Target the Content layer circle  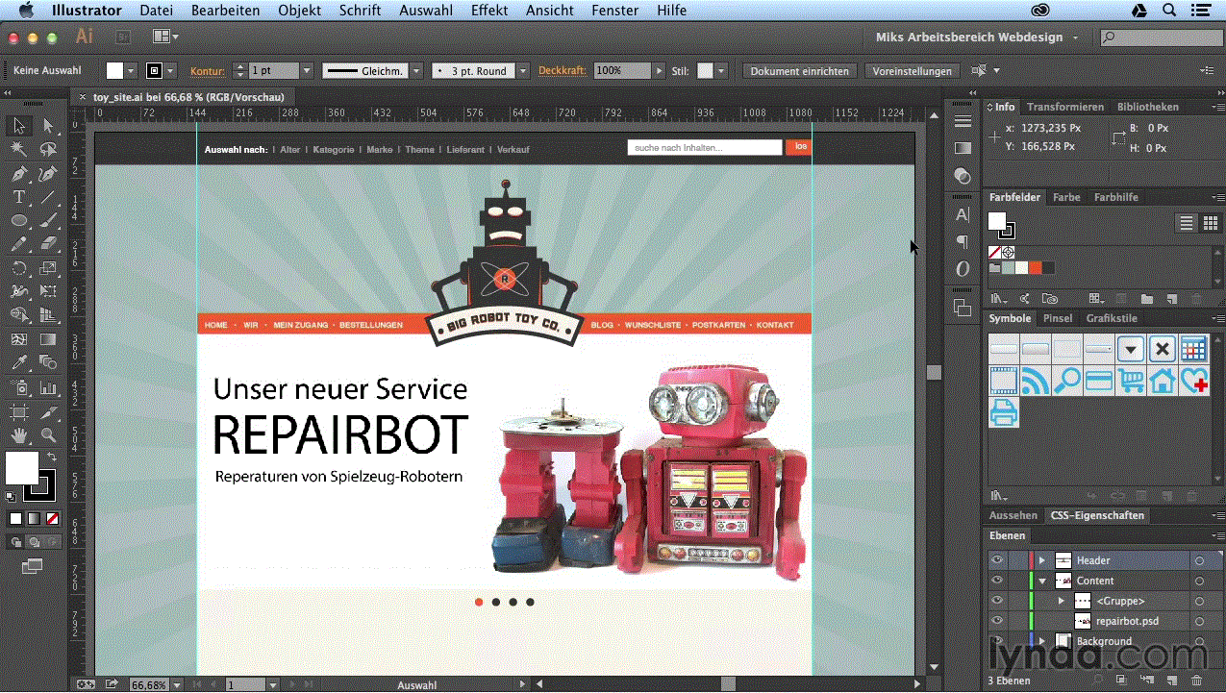1199,581
